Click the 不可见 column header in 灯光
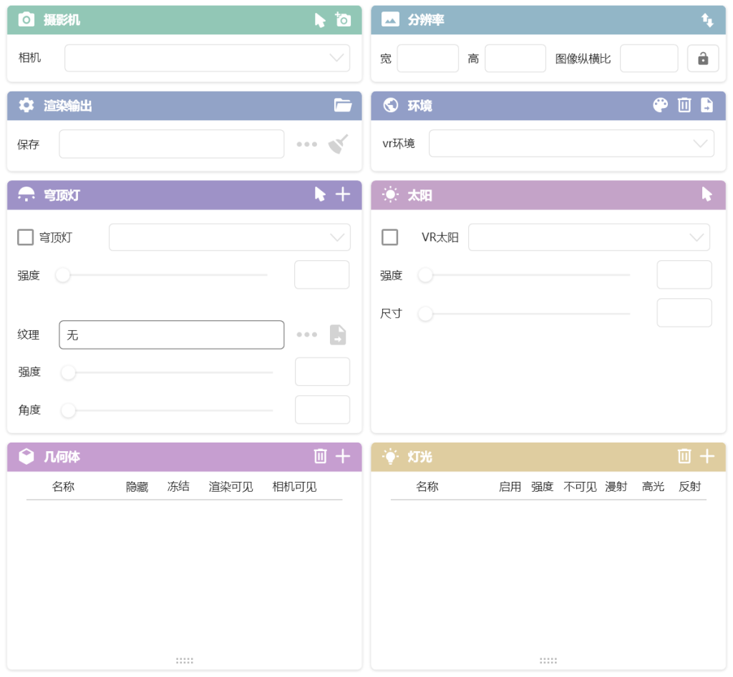This screenshot has height=677, width=733. [580, 487]
